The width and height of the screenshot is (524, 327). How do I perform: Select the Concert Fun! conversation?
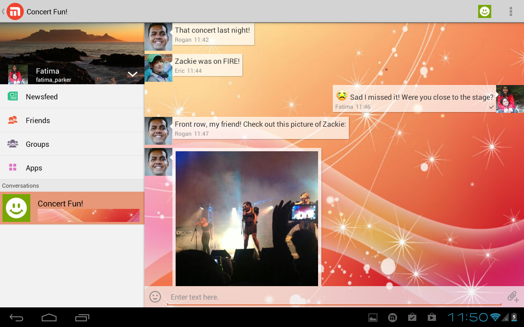[x=72, y=208]
